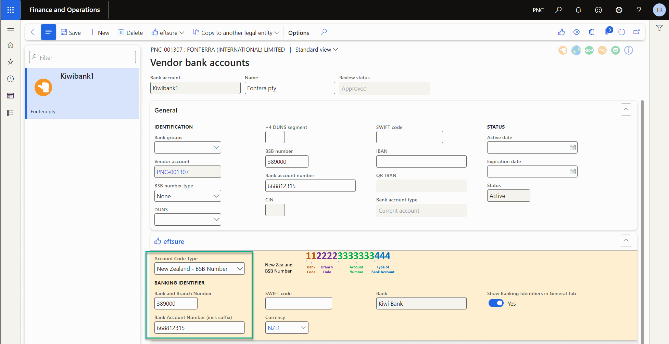Refresh the page icon
Viewport: 669px width, 344px height.
(622, 32)
